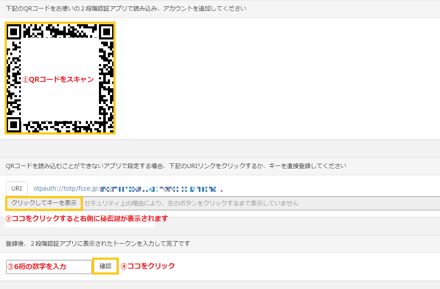Open the otpauth://totp/fcce.jp link
Viewport: 440px width, 289px height.
click(x=128, y=189)
